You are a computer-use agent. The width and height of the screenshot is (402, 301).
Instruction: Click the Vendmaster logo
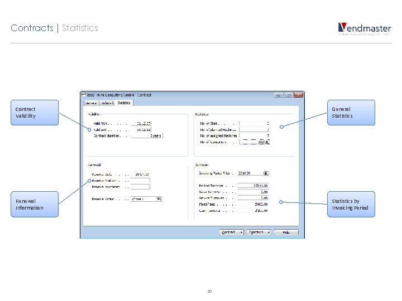tap(364, 28)
